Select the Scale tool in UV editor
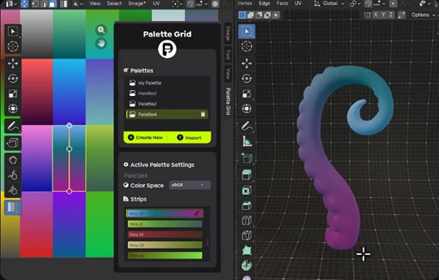The image size is (439, 280). pyautogui.click(x=12, y=94)
